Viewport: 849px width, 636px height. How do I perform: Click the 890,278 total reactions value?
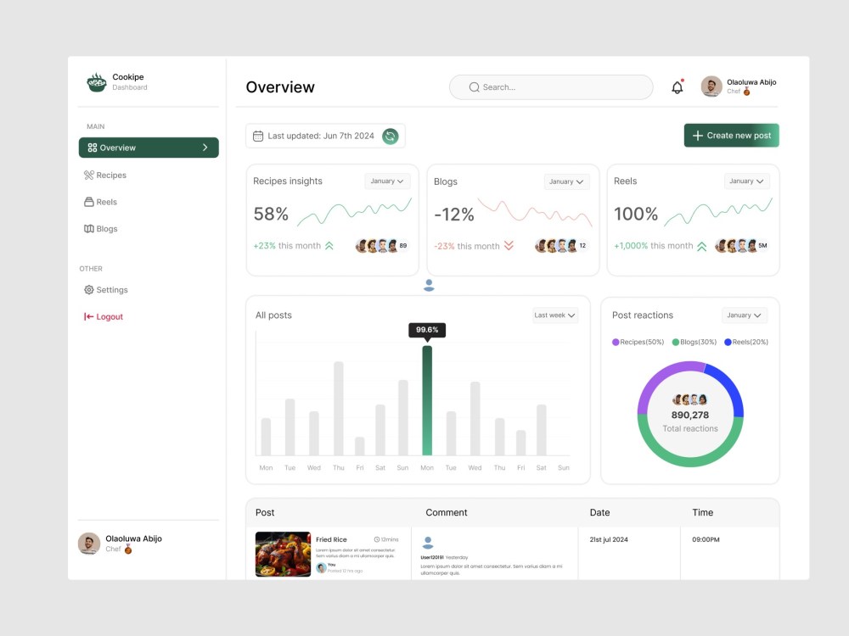click(x=689, y=416)
